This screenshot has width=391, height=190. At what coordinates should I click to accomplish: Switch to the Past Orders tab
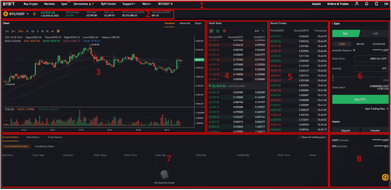33,137
